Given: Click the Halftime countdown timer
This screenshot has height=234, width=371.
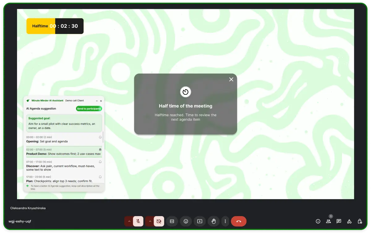Looking at the screenshot, I should coord(55,26).
